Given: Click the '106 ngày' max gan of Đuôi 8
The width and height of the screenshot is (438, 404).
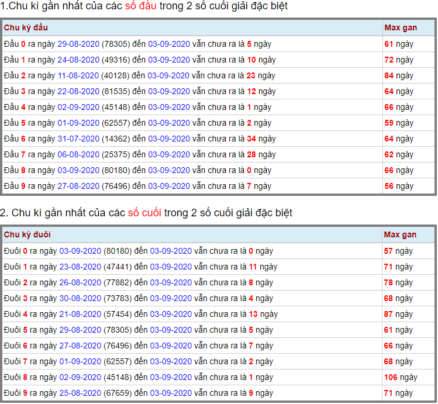Looking at the screenshot, I should (401, 377).
